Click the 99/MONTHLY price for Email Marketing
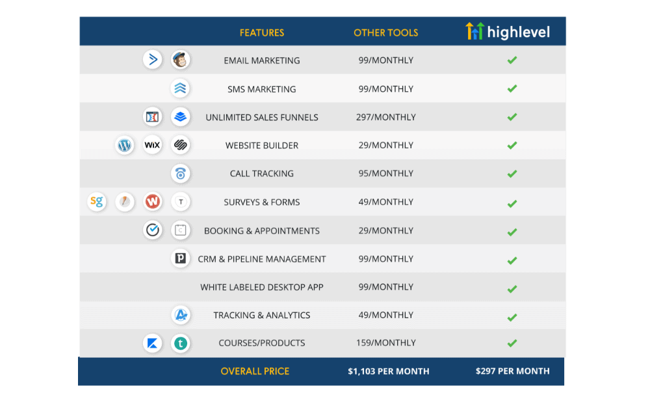 click(385, 61)
